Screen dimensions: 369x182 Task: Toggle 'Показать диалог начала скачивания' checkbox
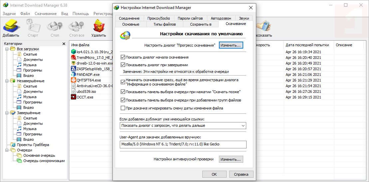tap(122, 57)
